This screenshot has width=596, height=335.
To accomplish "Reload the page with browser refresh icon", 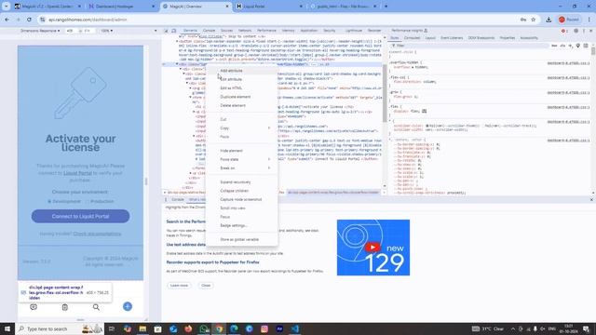I will pos(29,20).
